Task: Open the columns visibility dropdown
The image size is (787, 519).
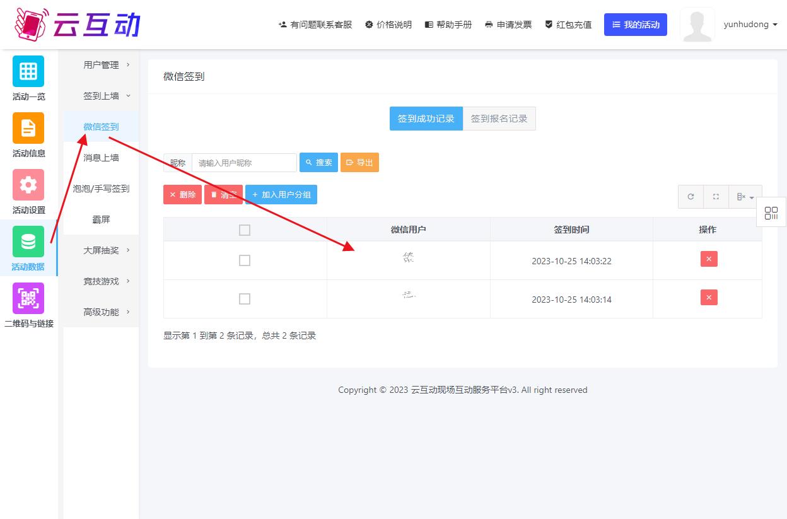Action: (745, 197)
